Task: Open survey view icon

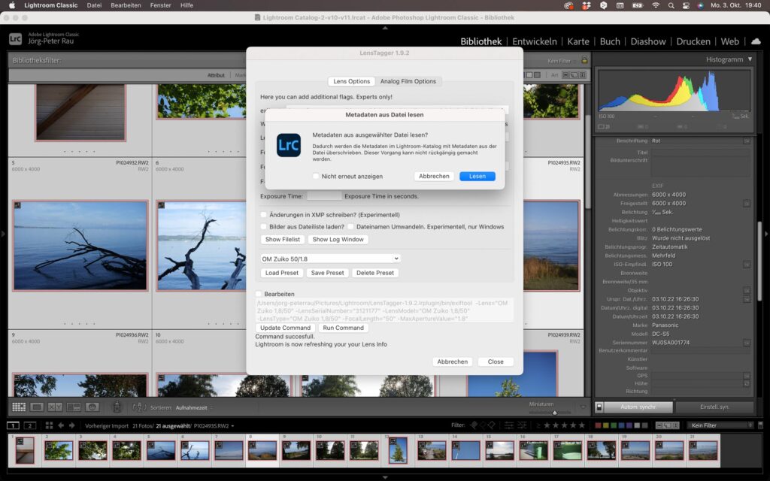Action: pyautogui.click(x=74, y=407)
